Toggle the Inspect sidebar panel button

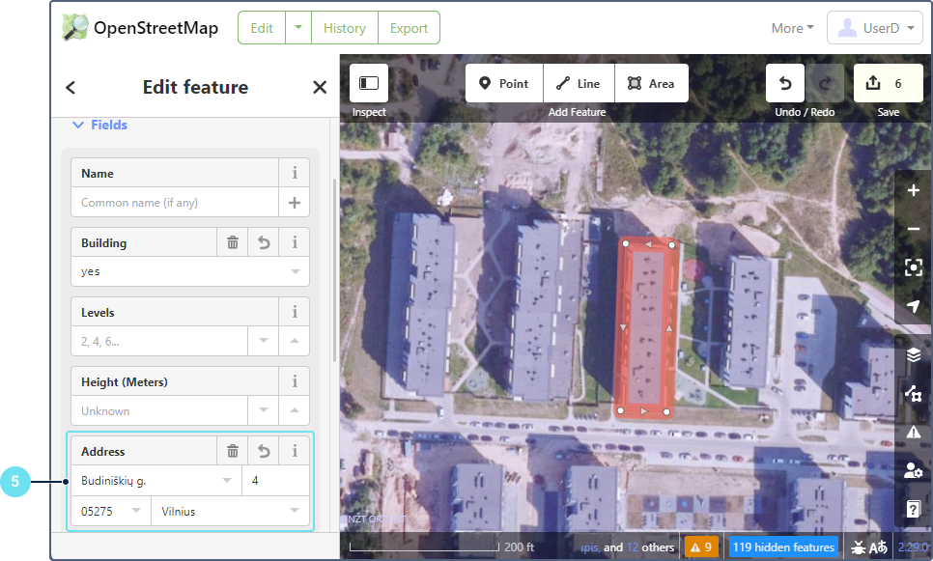coord(369,84)
